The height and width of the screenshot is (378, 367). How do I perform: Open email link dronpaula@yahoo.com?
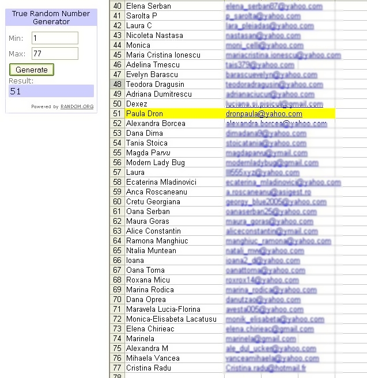[x=264, y=113]
